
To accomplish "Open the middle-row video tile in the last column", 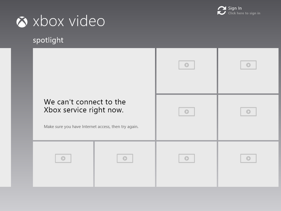I will pyautogui.click(x=248, y=117).
